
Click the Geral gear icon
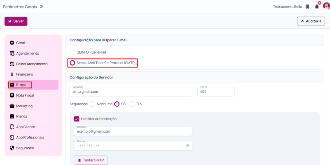(x=12, y=43)
